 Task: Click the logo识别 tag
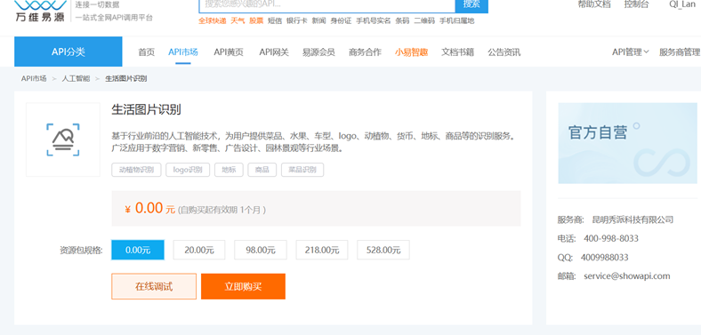pos(188,170)
